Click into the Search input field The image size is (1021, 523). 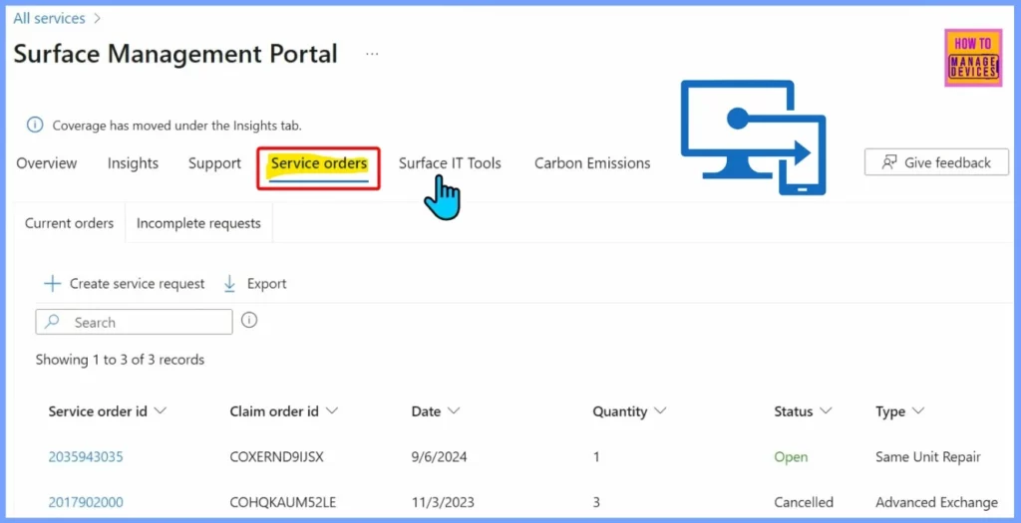135,322
